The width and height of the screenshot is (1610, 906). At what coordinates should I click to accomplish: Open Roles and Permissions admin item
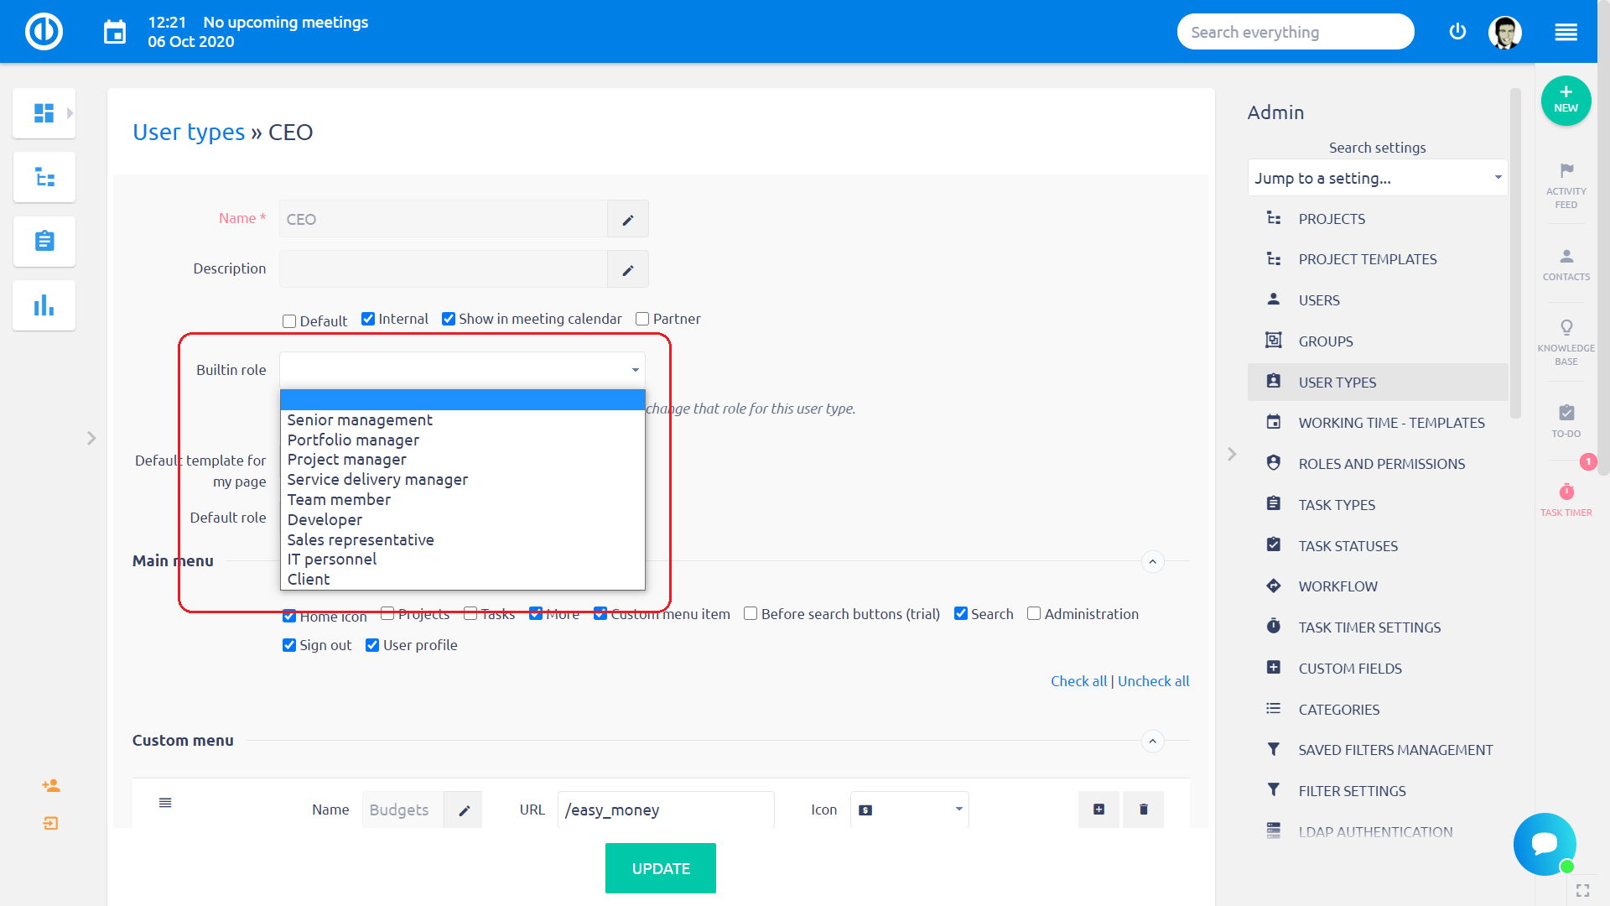(1381, 464)
